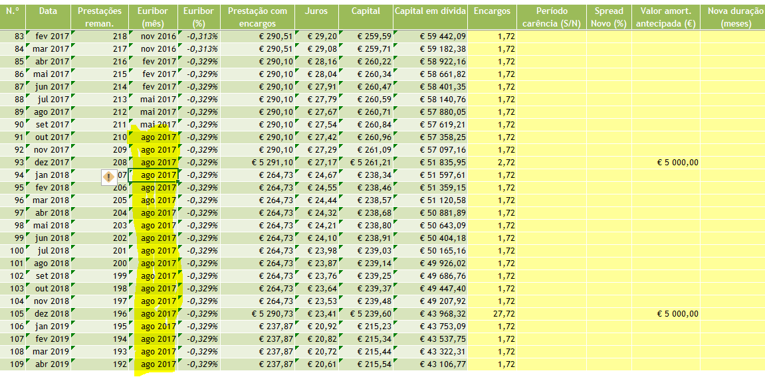Image resolution: width=765 pixels, height=377 pixels.
Task: Select the € 5 000,00 cell in the dez 2017 row
Action: tap(676, 163)
